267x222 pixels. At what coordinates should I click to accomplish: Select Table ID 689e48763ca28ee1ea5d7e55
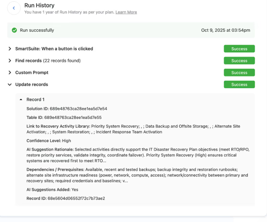click(64, 118)
